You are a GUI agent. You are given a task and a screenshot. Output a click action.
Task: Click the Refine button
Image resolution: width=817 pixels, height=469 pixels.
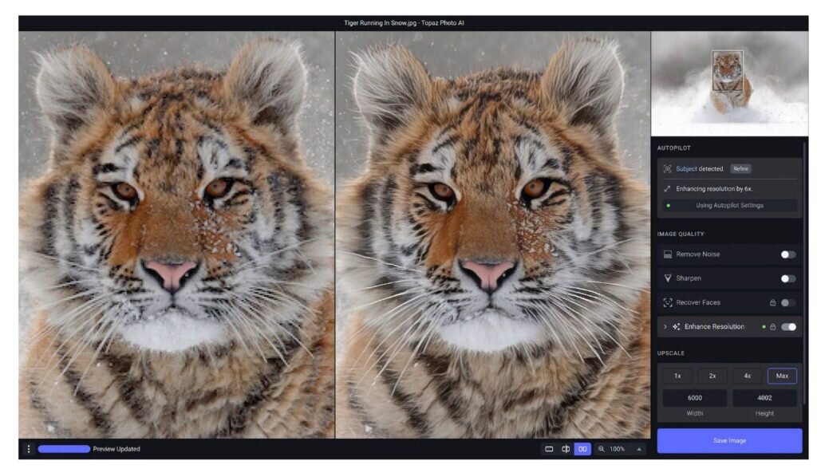pos(740,169)
